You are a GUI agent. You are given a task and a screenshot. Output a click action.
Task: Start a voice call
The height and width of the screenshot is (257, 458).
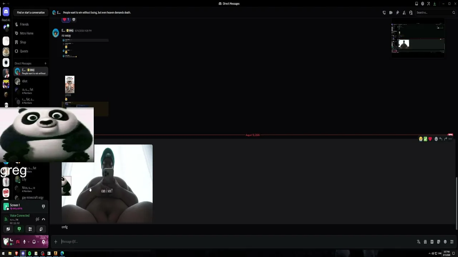point(384,12)
